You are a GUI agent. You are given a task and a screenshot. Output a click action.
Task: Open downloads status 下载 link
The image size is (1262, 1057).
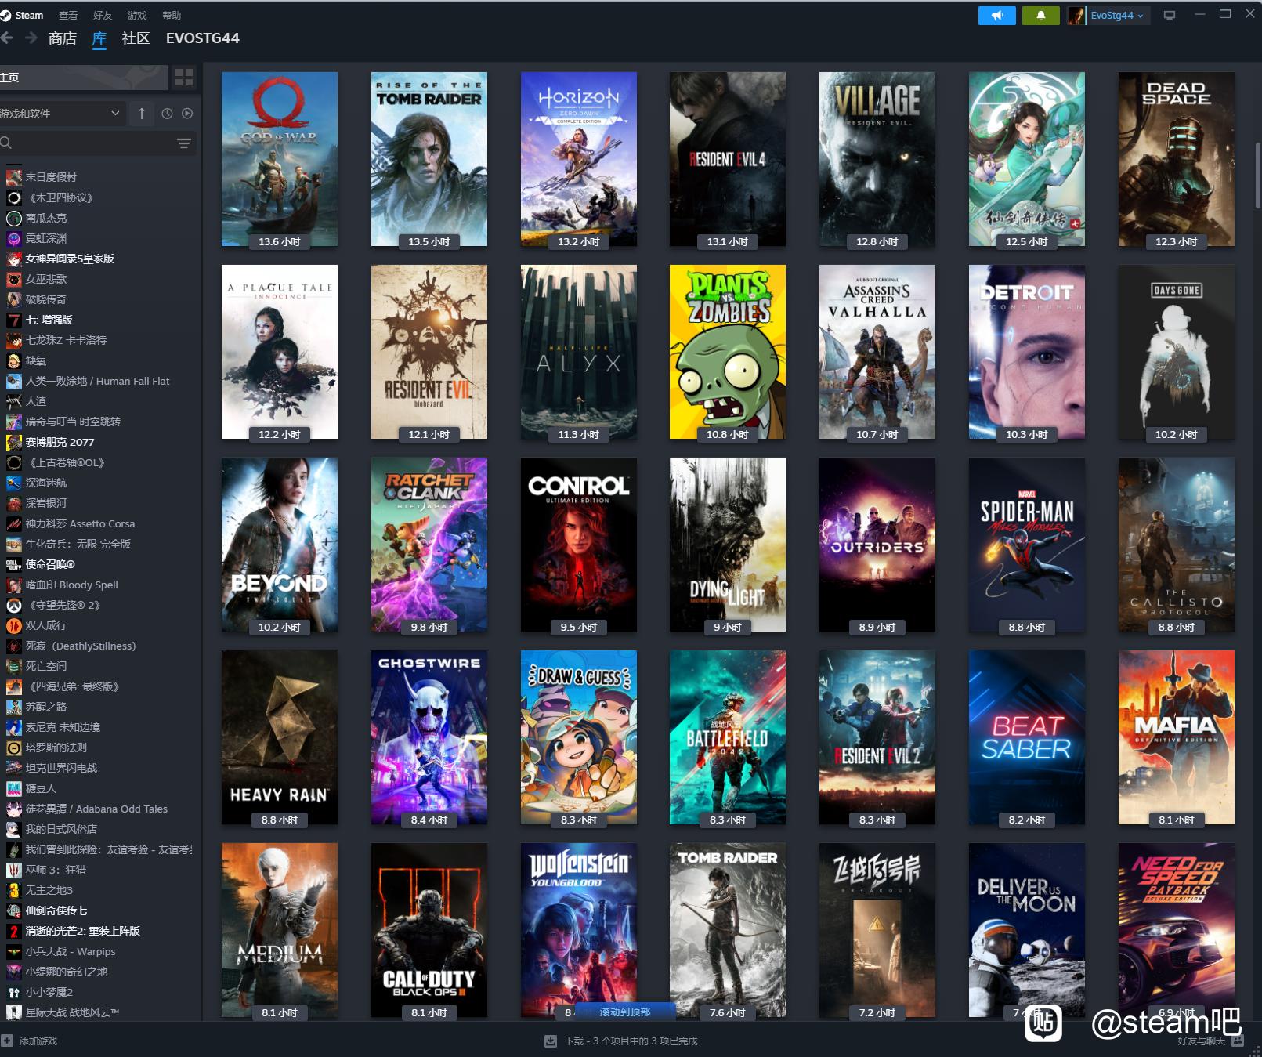(x=621, y=1041)
